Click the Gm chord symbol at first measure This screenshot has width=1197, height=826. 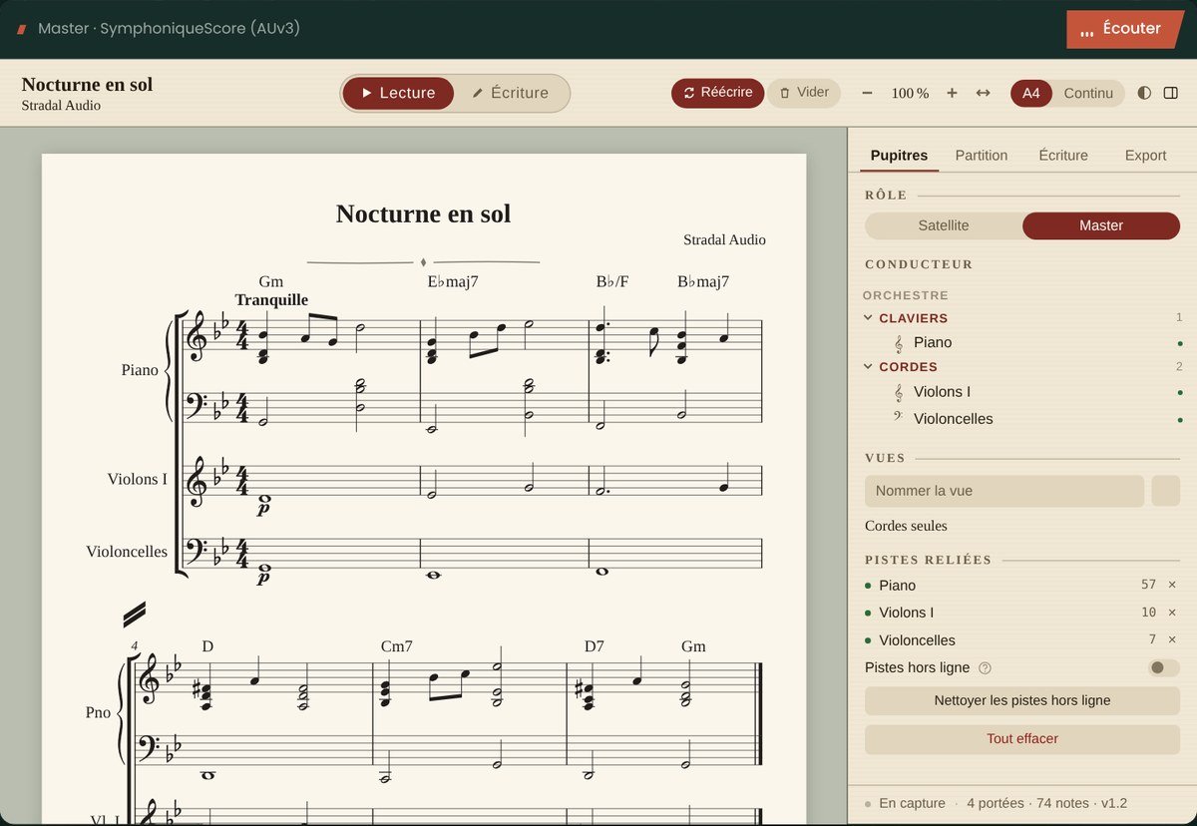click(x=270, y=281)
